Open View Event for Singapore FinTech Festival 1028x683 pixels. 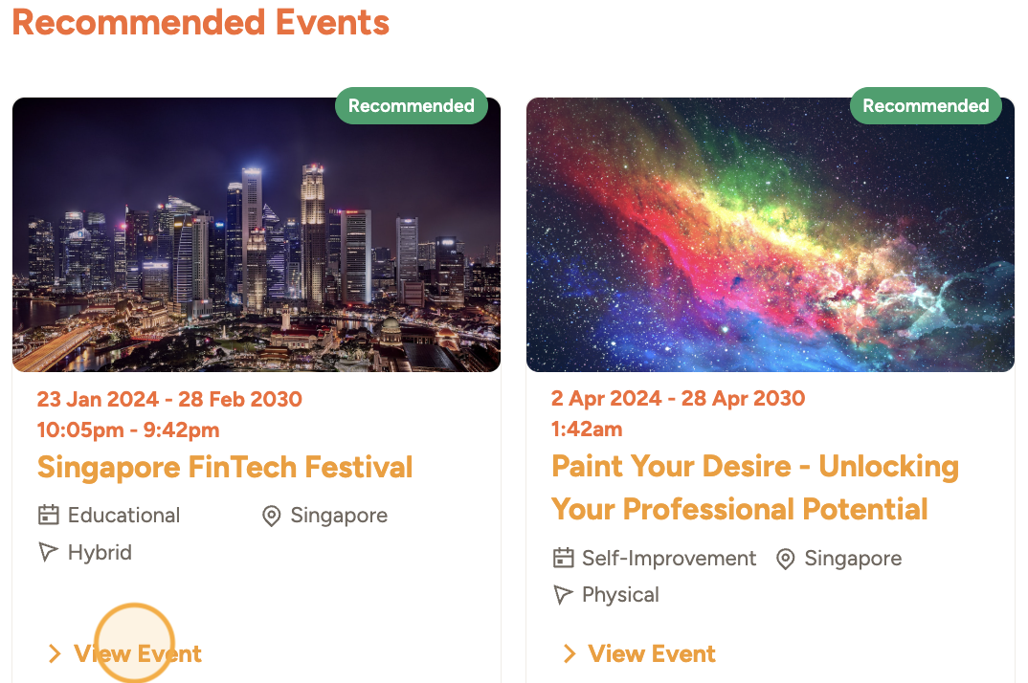click(x=138, y=654)
